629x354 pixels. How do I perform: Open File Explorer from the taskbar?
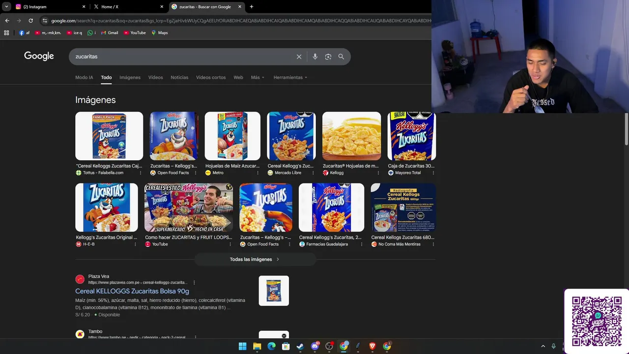pos(257,346)
